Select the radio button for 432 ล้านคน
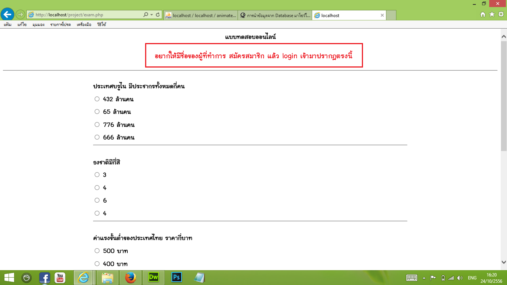The width and height of the screenshot is (507, 285). [x=97, y=99]
